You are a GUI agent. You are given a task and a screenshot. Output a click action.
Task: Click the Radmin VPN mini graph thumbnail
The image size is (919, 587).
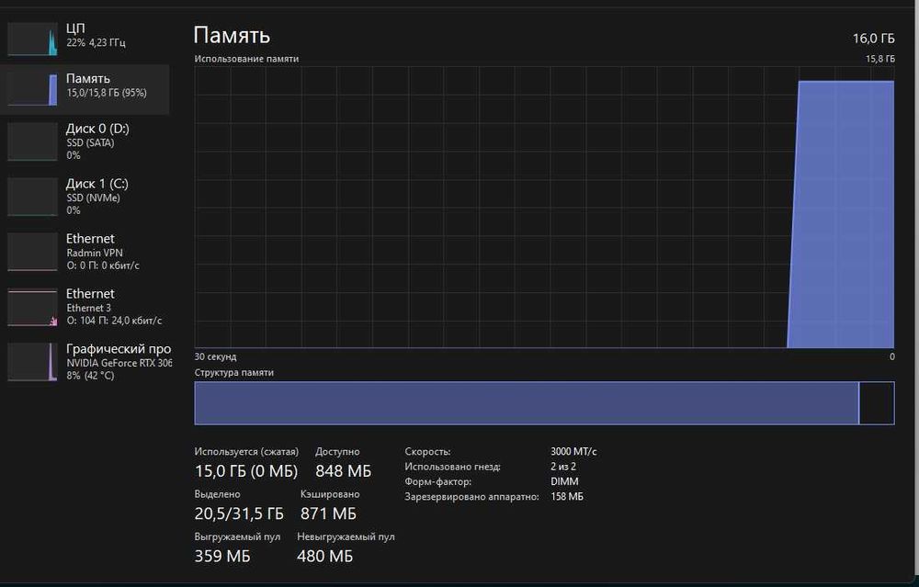[x=32, y=252]
